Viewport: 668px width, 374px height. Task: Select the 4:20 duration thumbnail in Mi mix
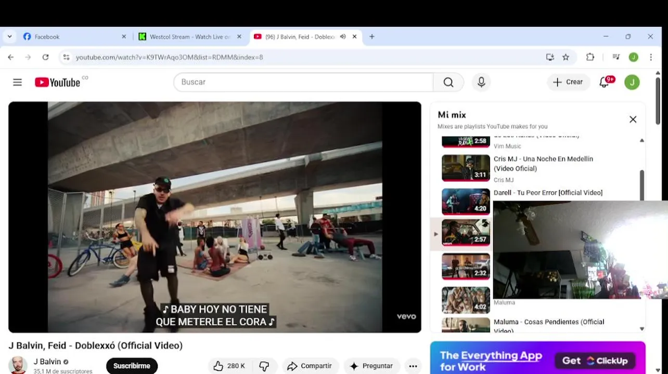click(x=466, y=202)
